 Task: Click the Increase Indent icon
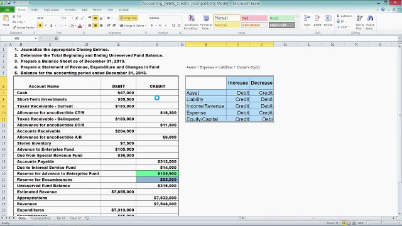point(114,26)
